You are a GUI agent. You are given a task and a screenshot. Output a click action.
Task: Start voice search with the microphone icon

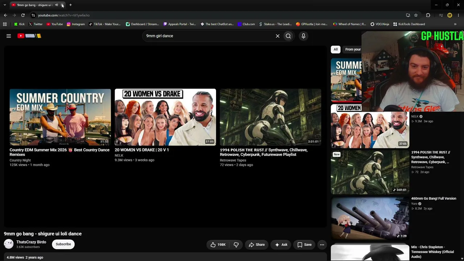(303, 36)
